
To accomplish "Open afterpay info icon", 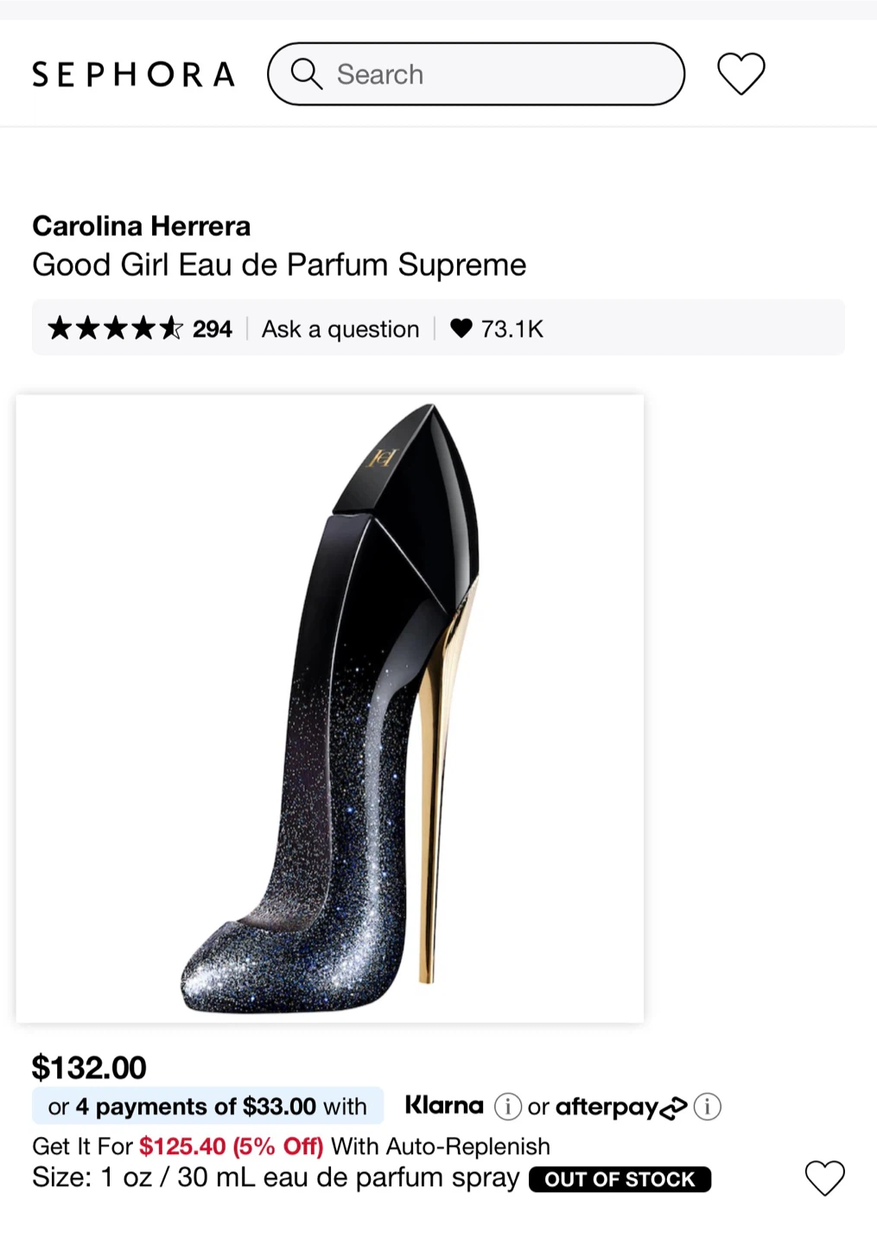I will [x=708, y=1107].
